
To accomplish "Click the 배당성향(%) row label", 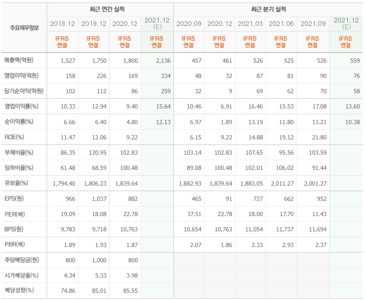I will pyautogui.click(x=19, y=290).
